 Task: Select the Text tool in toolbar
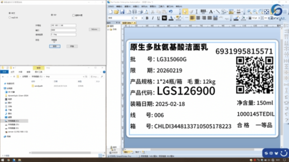point(211,12)
